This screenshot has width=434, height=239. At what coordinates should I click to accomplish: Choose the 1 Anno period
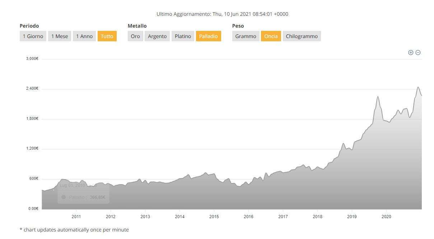(x=84, y=36)
